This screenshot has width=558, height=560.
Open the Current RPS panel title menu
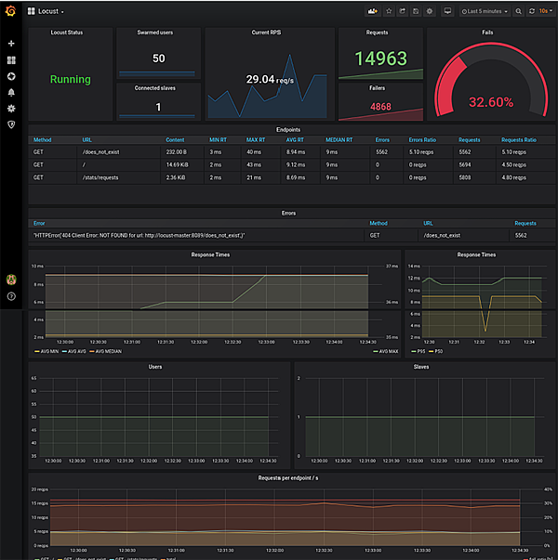(266, 33)
